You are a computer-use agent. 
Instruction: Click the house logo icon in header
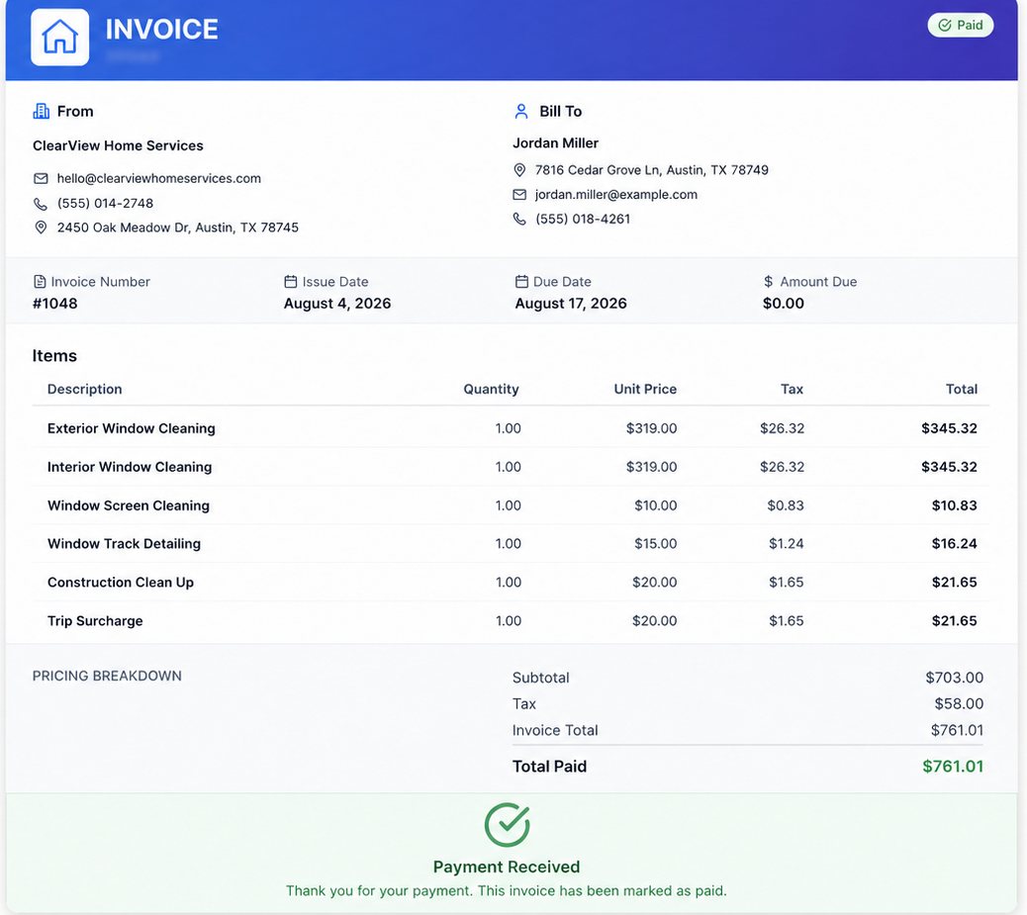(59, 38)
